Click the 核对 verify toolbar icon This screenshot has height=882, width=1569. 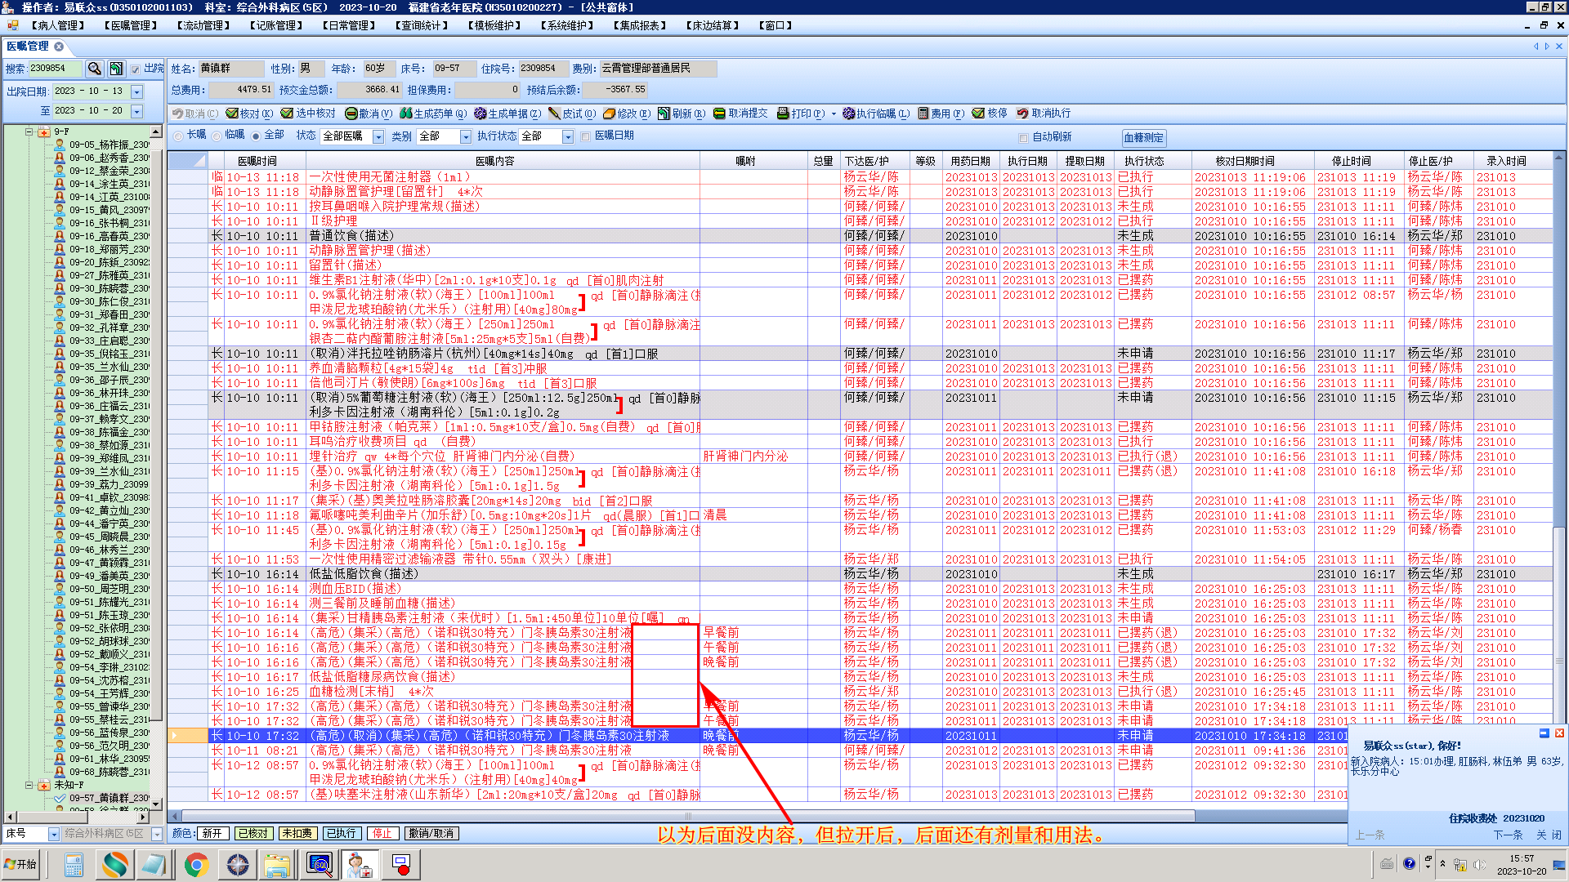click(232, 114)
